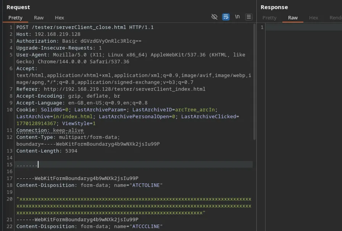Click the Upgrade-Insecure-Requests: 1 header

[x=59, y=48]
